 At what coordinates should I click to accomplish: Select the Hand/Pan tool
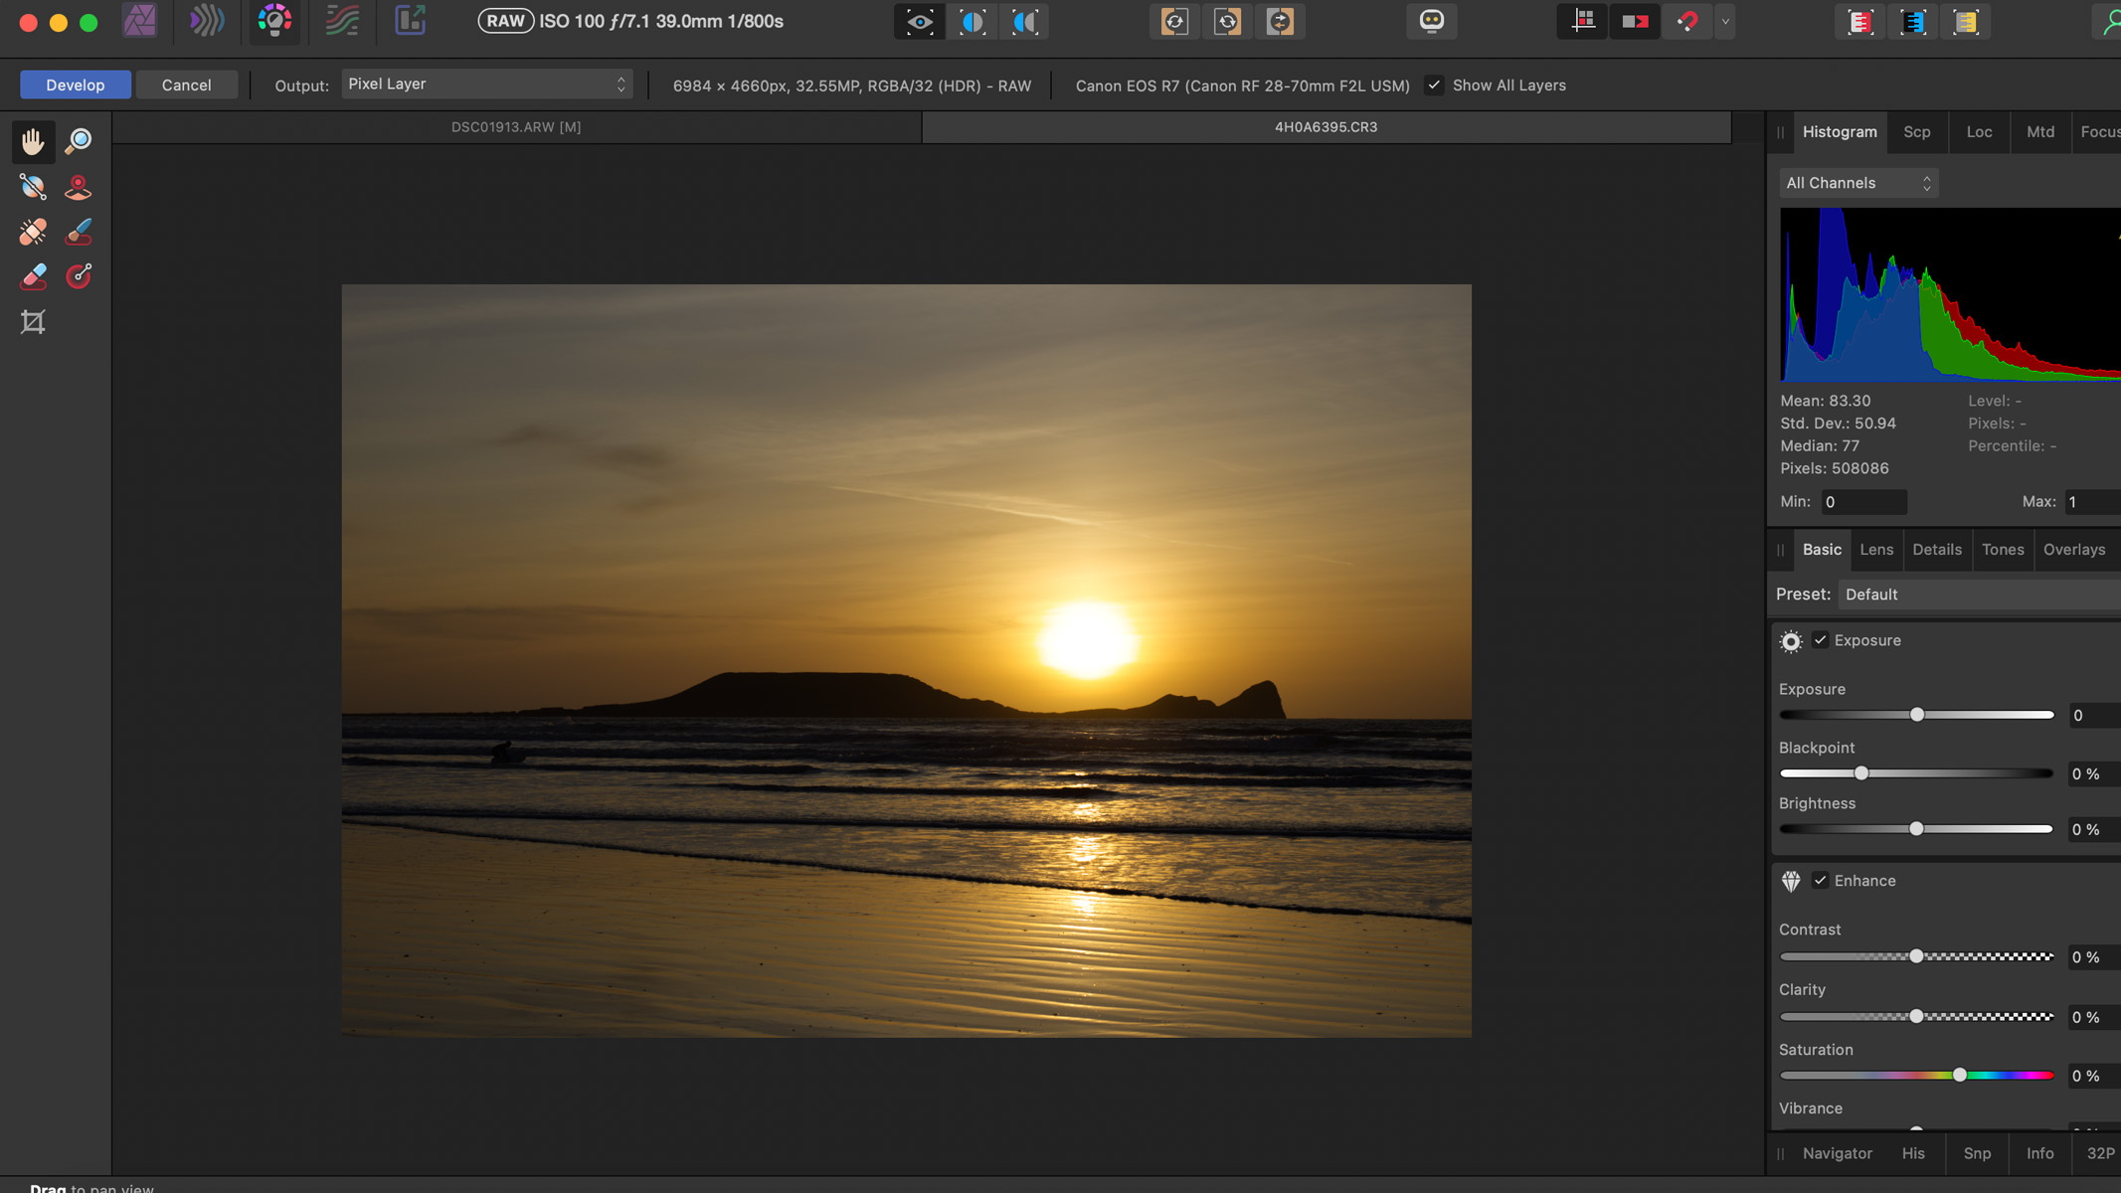[32, 140]
